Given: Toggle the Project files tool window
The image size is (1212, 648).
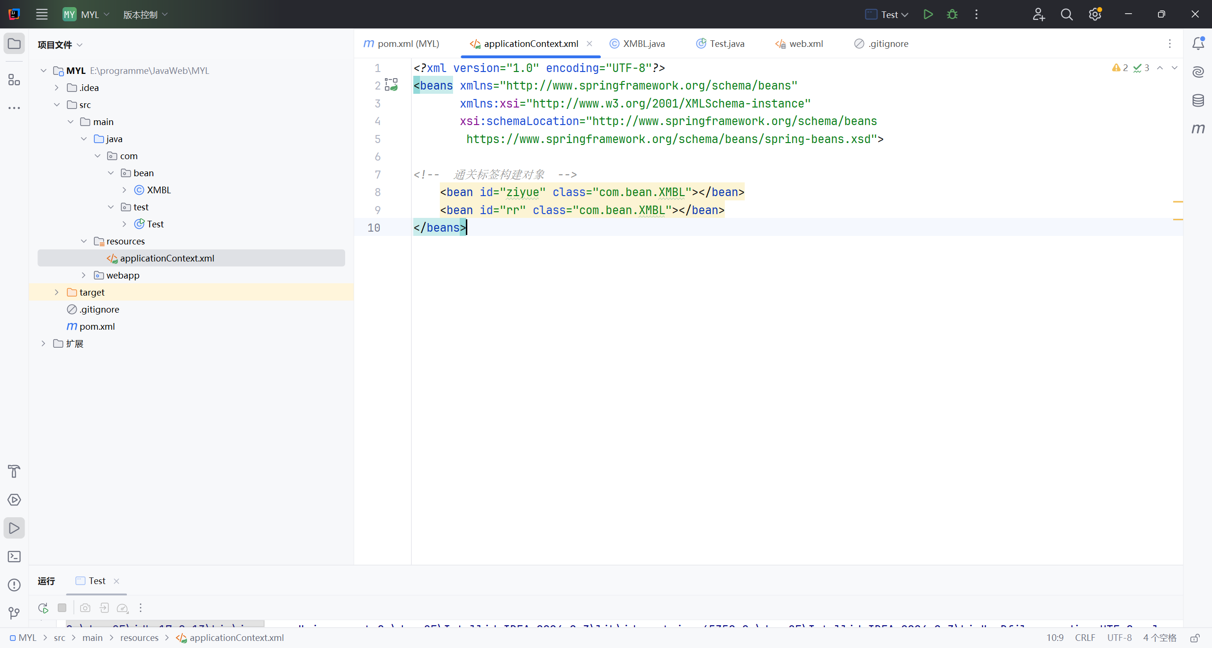Looking at the screenshot, I should pyautogui.click(x=14, y=44).
